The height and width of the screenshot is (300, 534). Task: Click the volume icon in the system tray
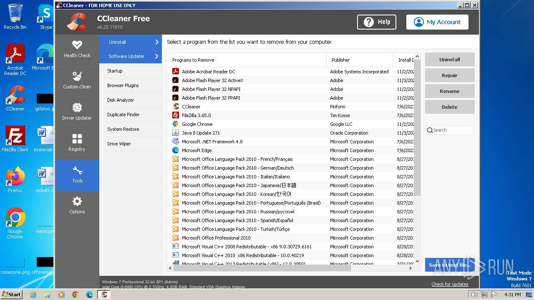tap(474, 295)
